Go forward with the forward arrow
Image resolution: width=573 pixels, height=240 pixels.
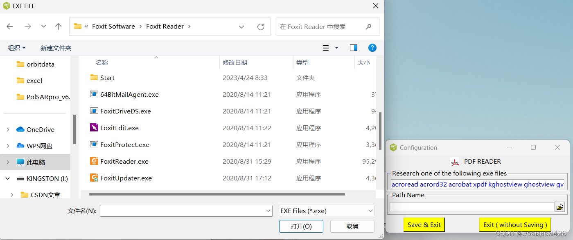point(28,27)
